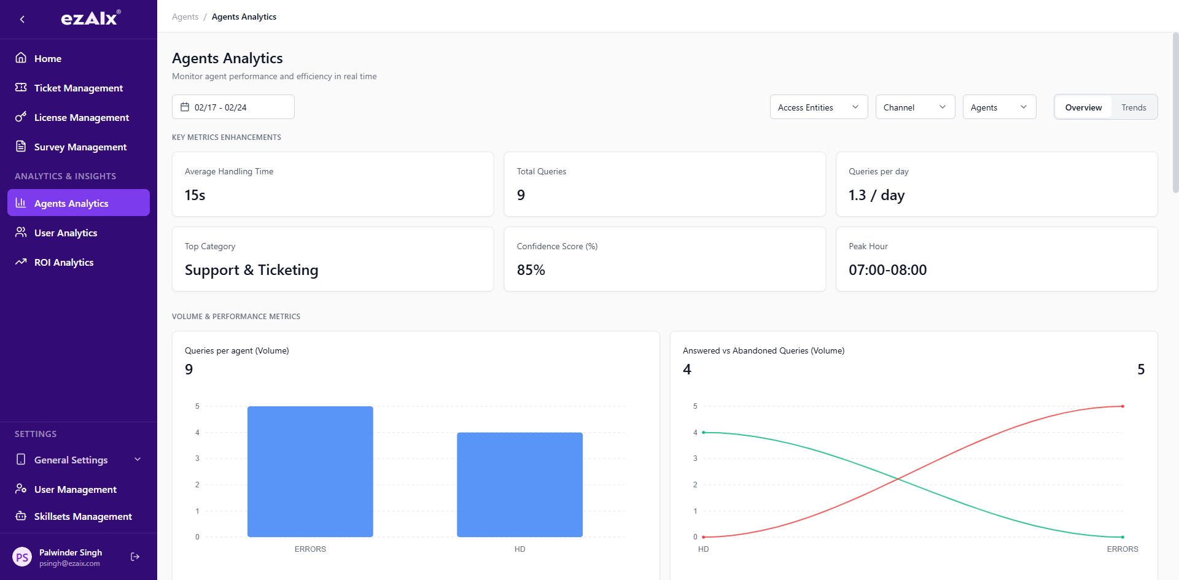Image resolution: width=1179 pixels, height=580 pixels.
Task: Click the Agents Analytics bar-chart icon
Action: point(21,203)
